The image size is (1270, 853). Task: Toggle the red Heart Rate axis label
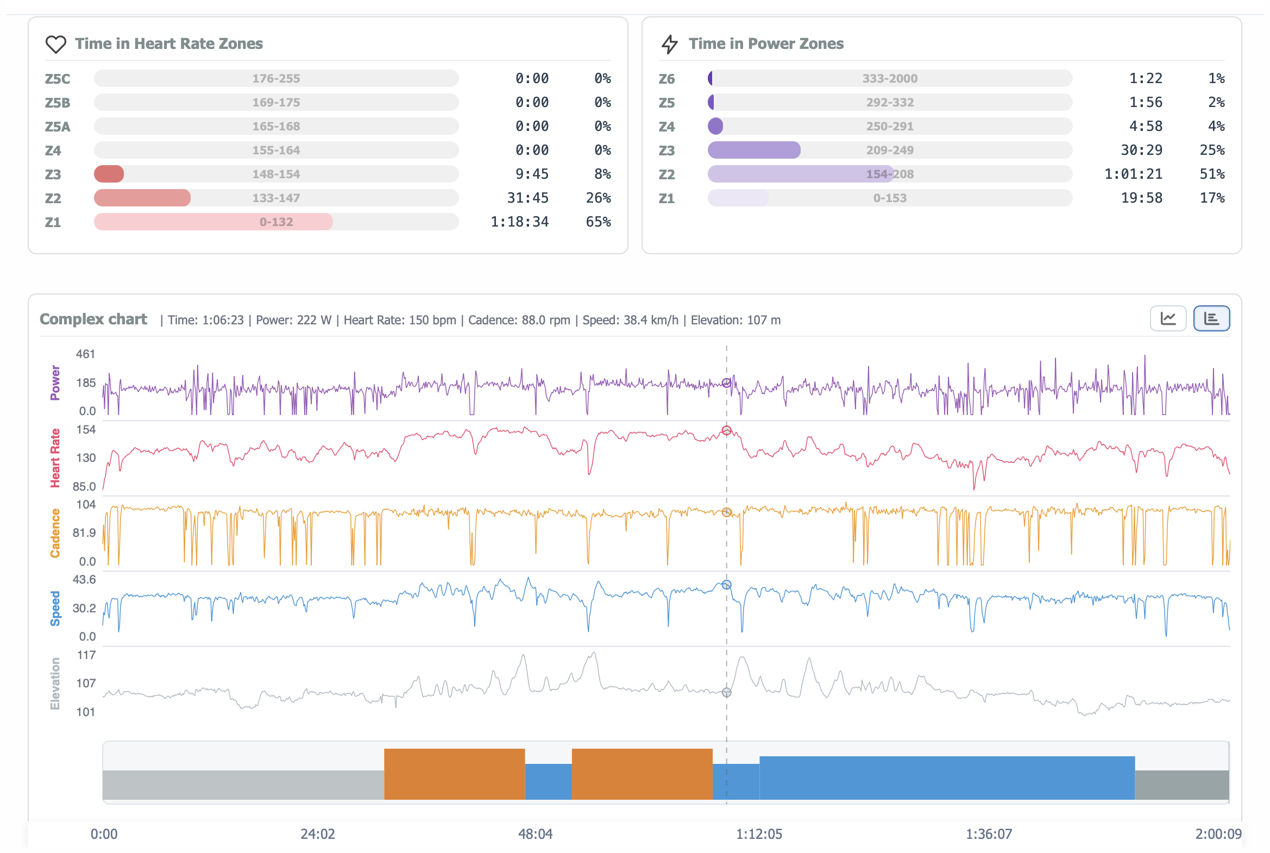click(x=55, y=458)
